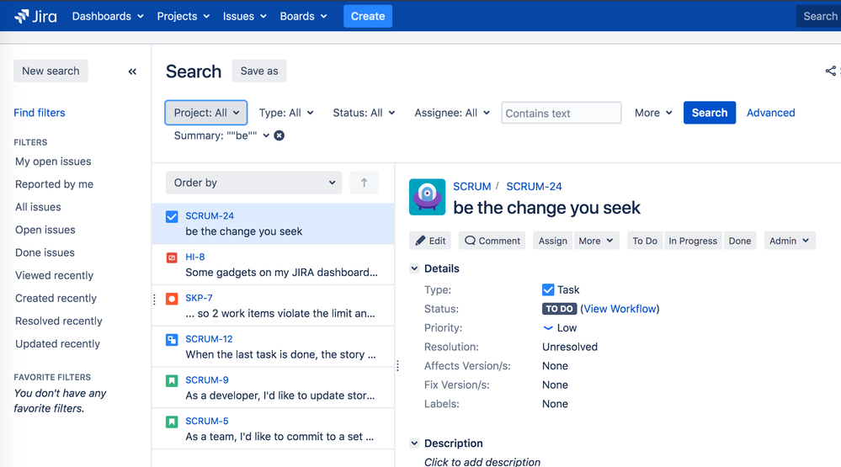Click the story icon for SCRUM-9
The image size is (841, 467).
[172, 380]
